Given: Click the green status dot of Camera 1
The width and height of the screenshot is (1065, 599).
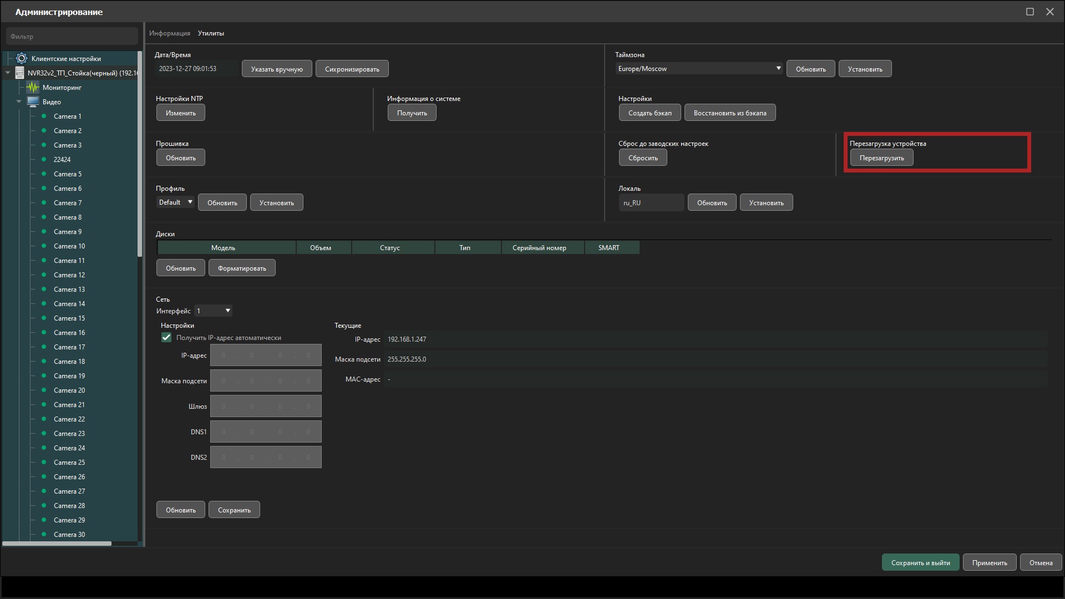Looking at the screenshot, I should tap(44, 116).
